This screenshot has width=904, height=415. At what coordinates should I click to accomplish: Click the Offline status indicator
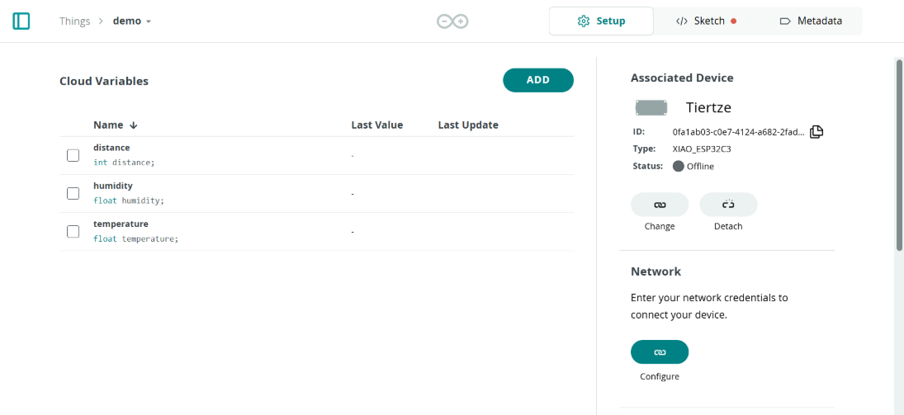point(693,167)
